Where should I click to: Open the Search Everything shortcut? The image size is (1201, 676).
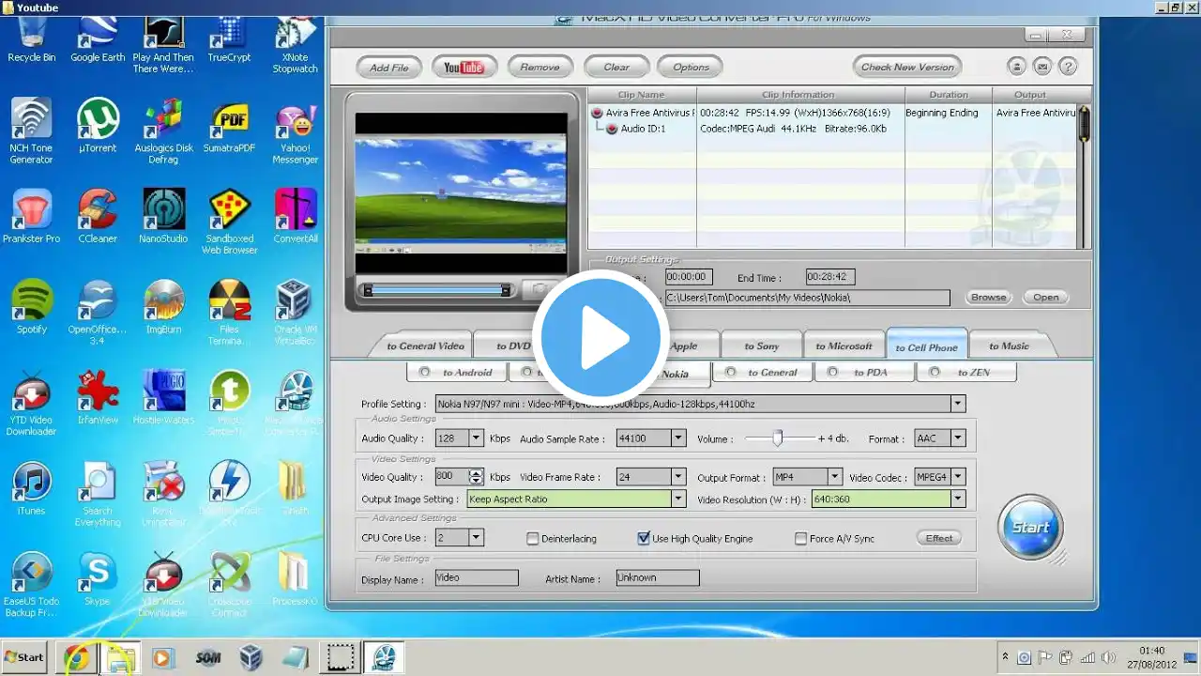98,495
